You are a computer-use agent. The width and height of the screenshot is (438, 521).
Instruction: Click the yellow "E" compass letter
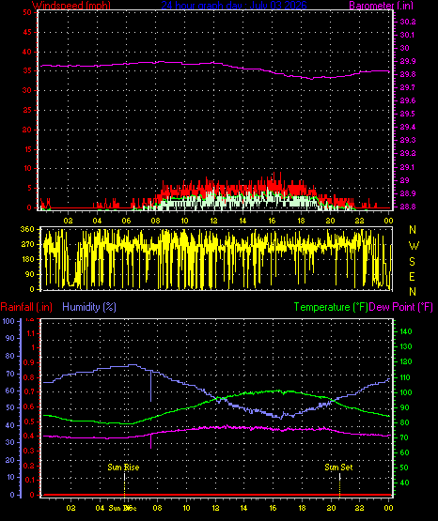[x=412, y=277]
